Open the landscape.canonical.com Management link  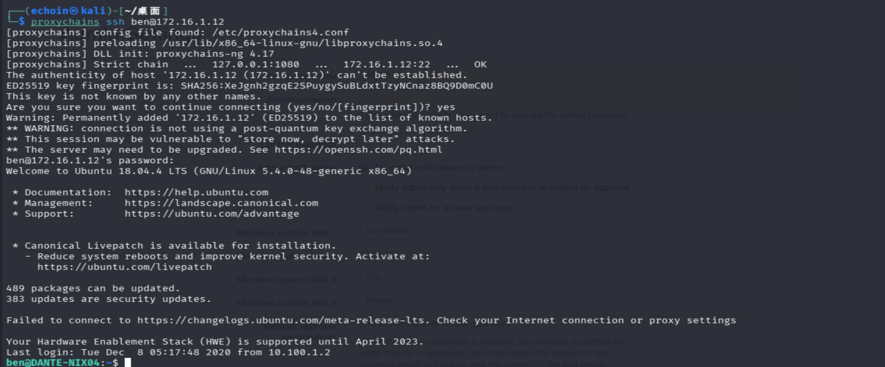click(x=222, y=203)
